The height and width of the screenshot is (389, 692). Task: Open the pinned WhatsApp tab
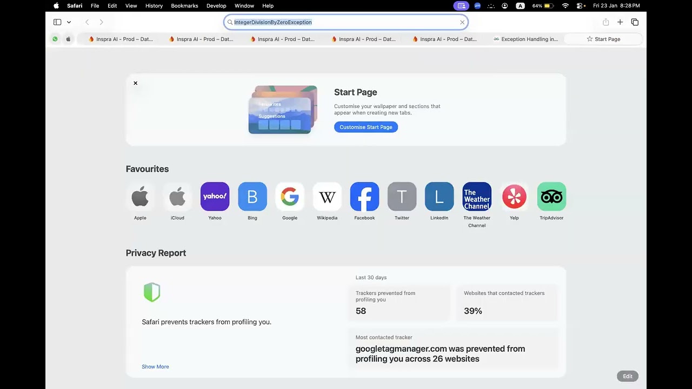(55, 39)
